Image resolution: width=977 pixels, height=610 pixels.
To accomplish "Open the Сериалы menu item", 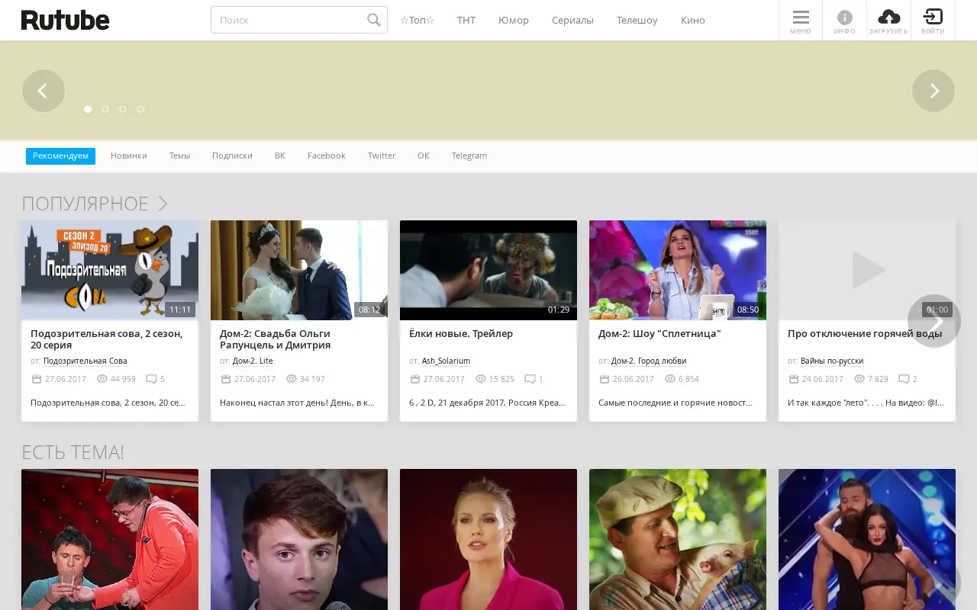I will coord(572,21).
